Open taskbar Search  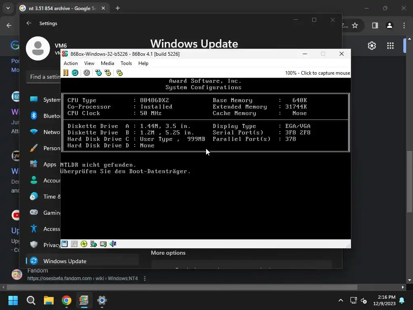(31, 300)
